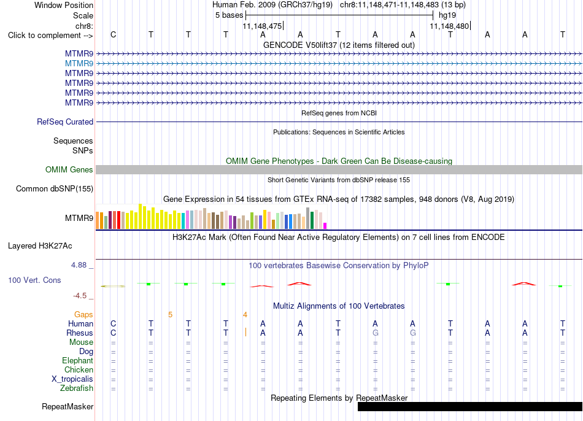Click the Scale label on the left
Image resolution: width=583 pixels, height=421 pixels.
point(83,16)
